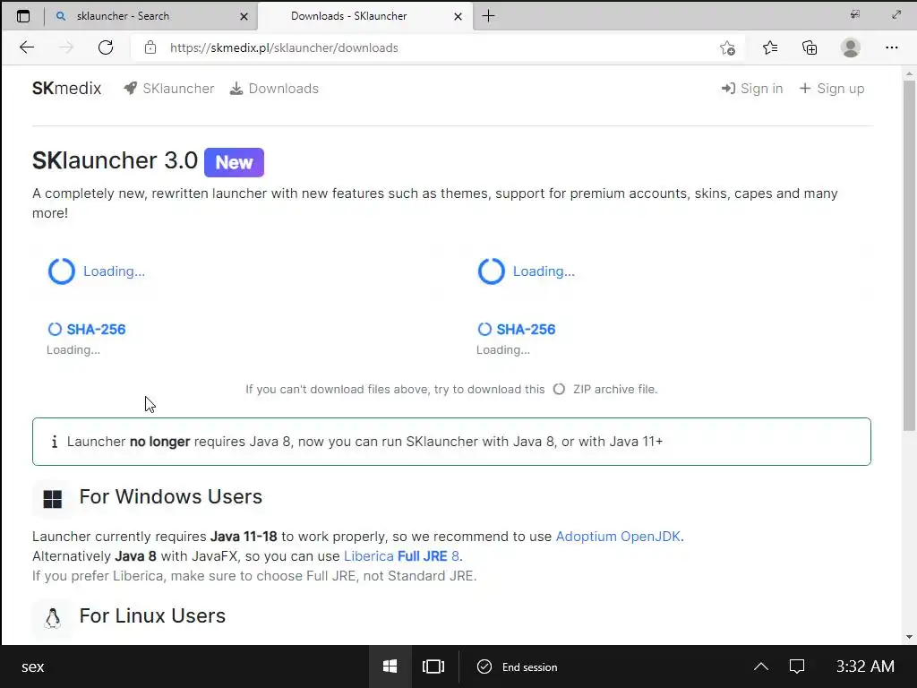Viewport: 917px width, 688px height.
Task: Click the Linux penguin icon
Action: tap(53, 618)
